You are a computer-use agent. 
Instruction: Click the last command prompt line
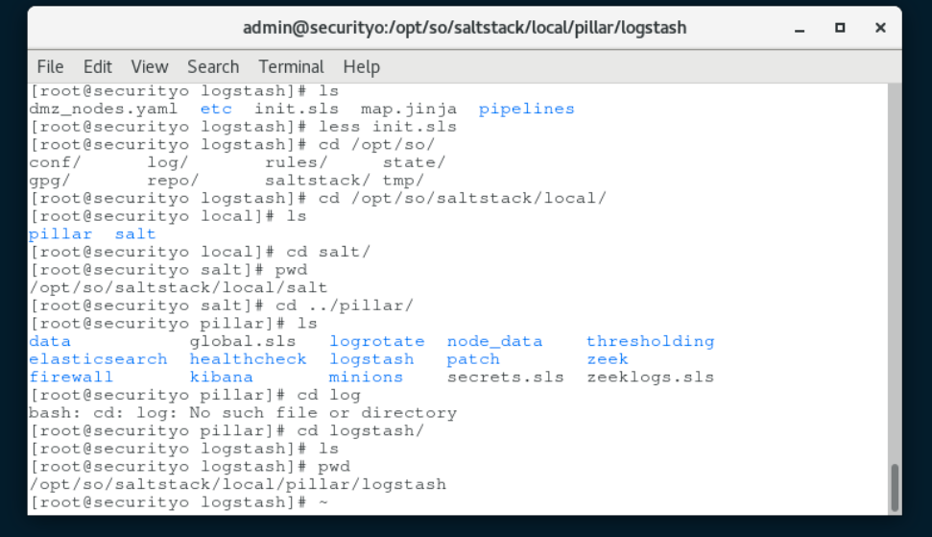pyautogui.click(x=179, y=502)
